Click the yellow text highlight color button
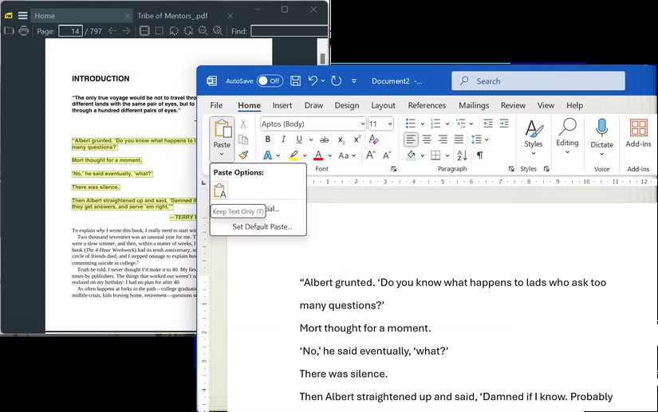Screen dimensions: 658x412 pyautogui.click(x=294, y=155)
